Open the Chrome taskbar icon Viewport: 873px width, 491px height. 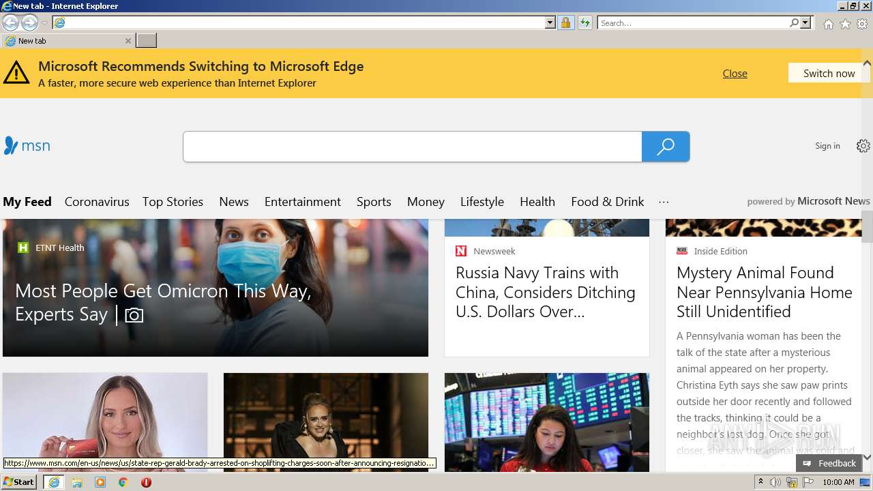click(x=123, y=482)
